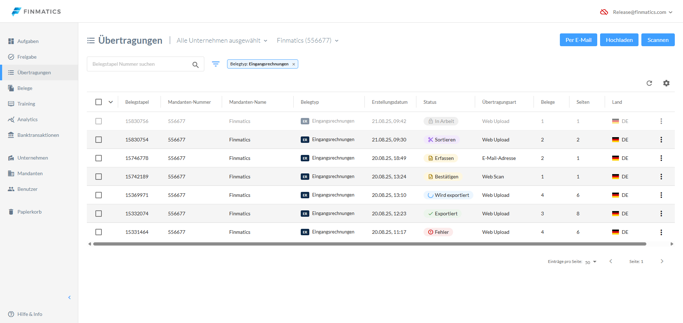Screen dimensions: 683x323
Task: Sort by Belegstapel column header
Action: click(x=137, y=102)
